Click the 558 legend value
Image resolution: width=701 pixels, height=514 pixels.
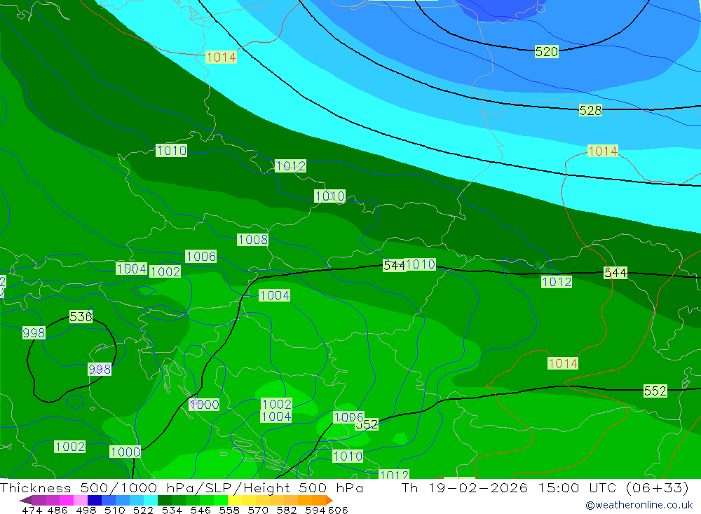229,510
